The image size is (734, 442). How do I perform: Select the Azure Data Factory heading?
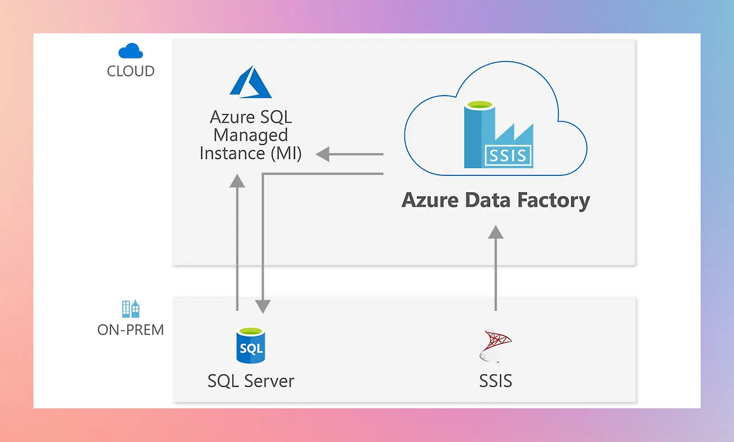[495, 200]
